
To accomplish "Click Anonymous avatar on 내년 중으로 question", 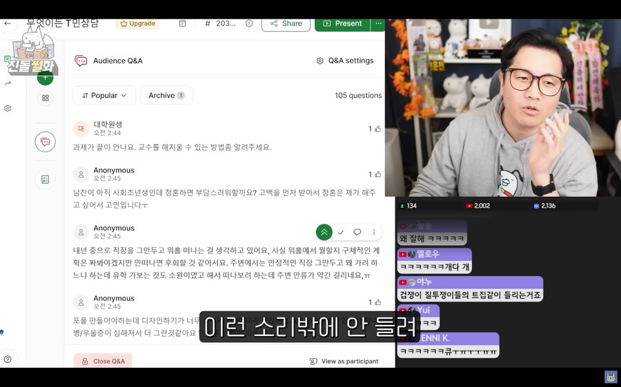I will (81, 233).
